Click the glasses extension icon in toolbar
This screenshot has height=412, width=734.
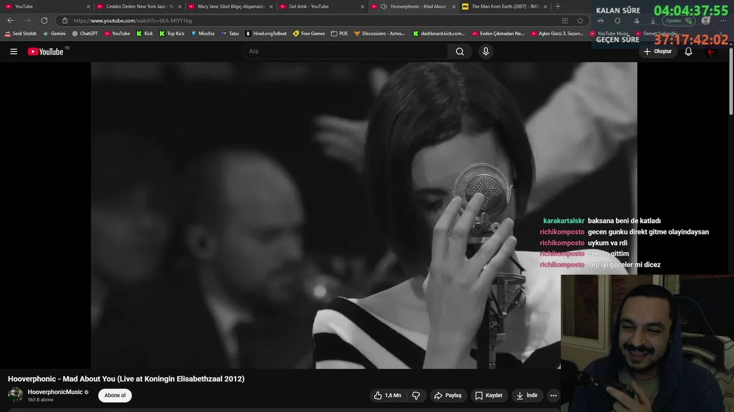coord(600,21)
